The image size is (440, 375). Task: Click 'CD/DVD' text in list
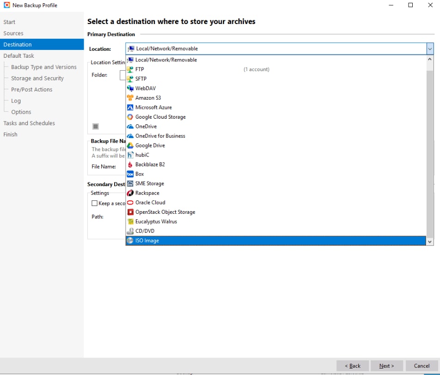(145, 231)
